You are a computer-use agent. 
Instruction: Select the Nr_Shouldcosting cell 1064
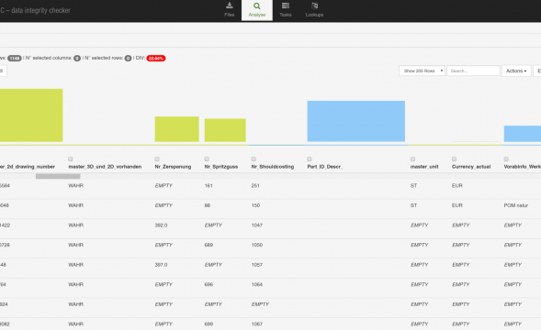tap(257, 284)
